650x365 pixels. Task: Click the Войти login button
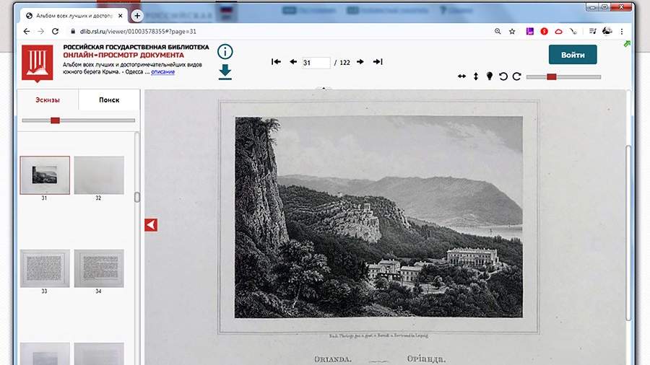coord(573,55)
